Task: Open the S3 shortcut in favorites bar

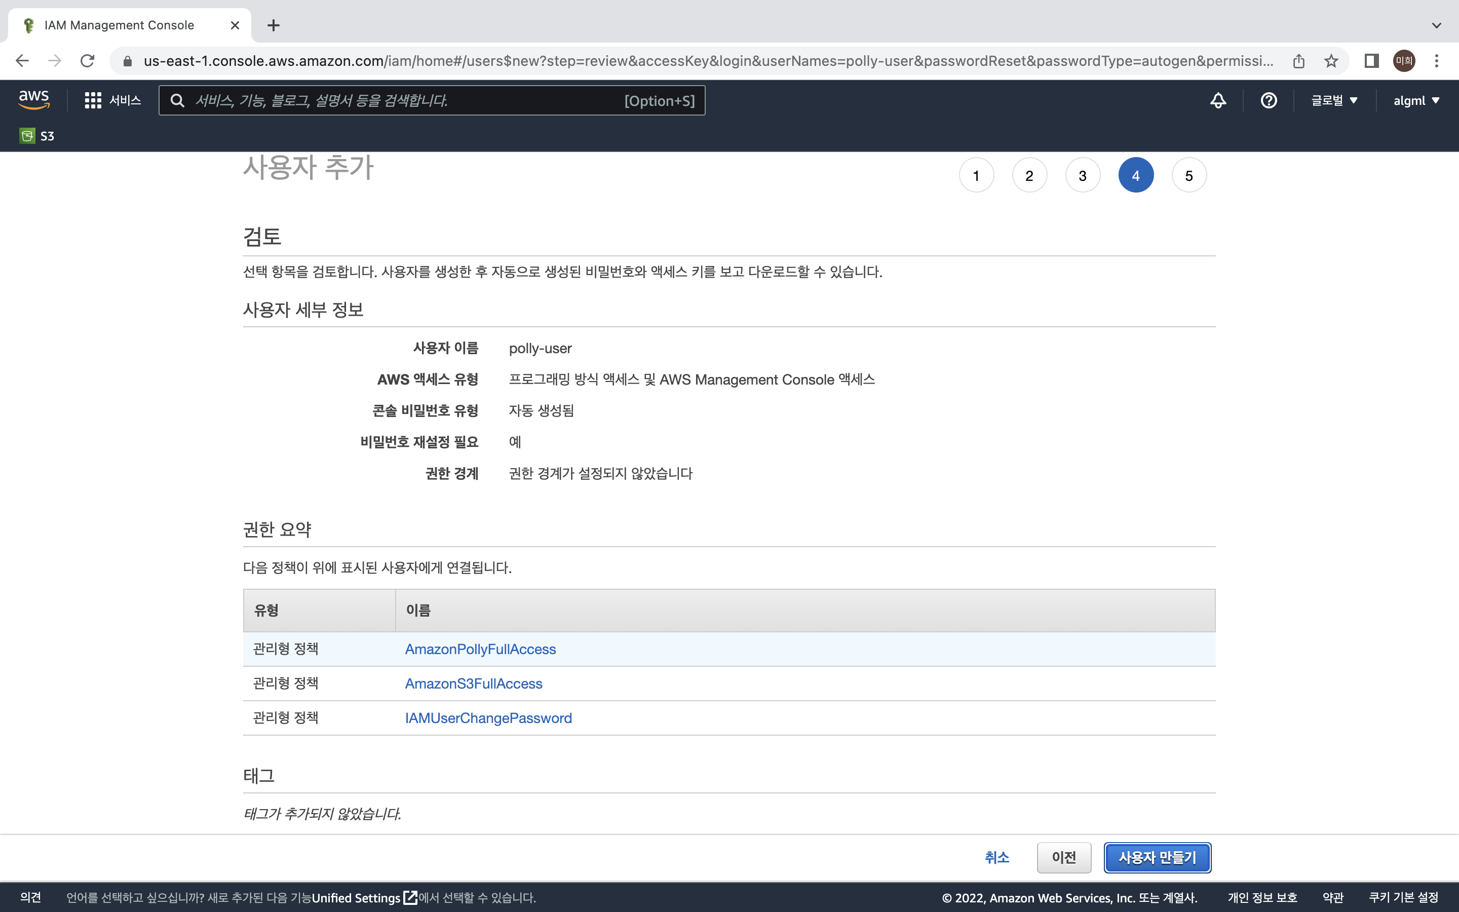Action: (x=37, y=136)
